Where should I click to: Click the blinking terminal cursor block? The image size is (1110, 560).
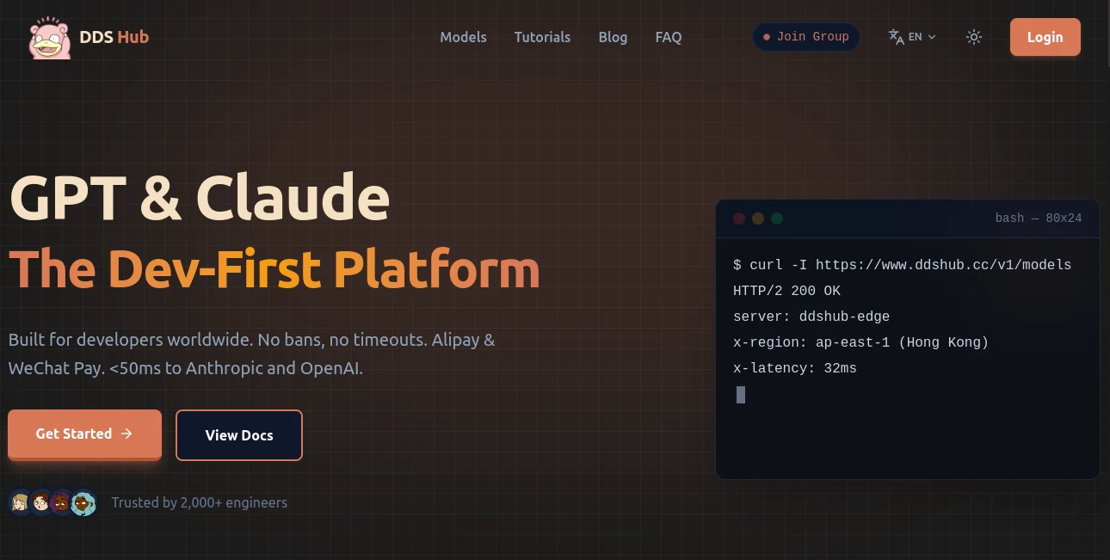click(741, 395)
